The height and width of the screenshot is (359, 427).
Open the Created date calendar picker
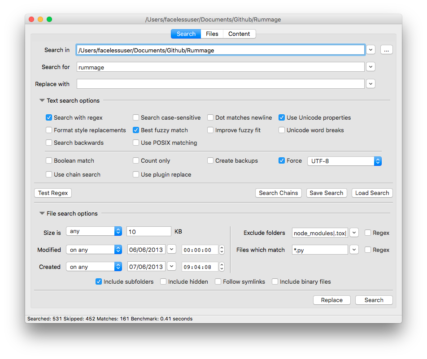click(171, 267)
